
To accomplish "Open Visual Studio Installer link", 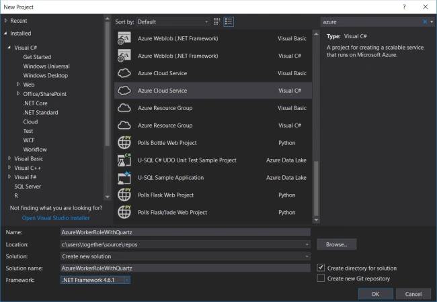I will click(56, 218).
